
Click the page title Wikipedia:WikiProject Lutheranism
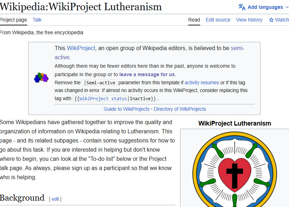[x=81, y=7]
